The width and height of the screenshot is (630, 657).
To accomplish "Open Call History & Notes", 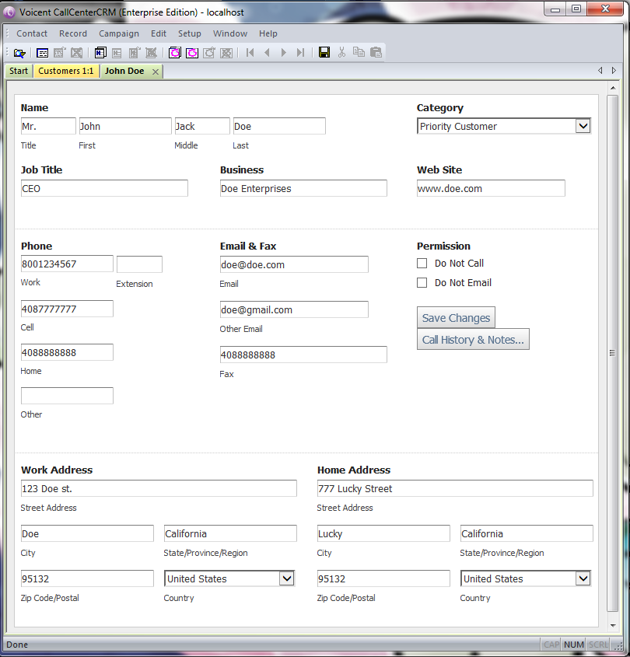I will coord(473,340).
